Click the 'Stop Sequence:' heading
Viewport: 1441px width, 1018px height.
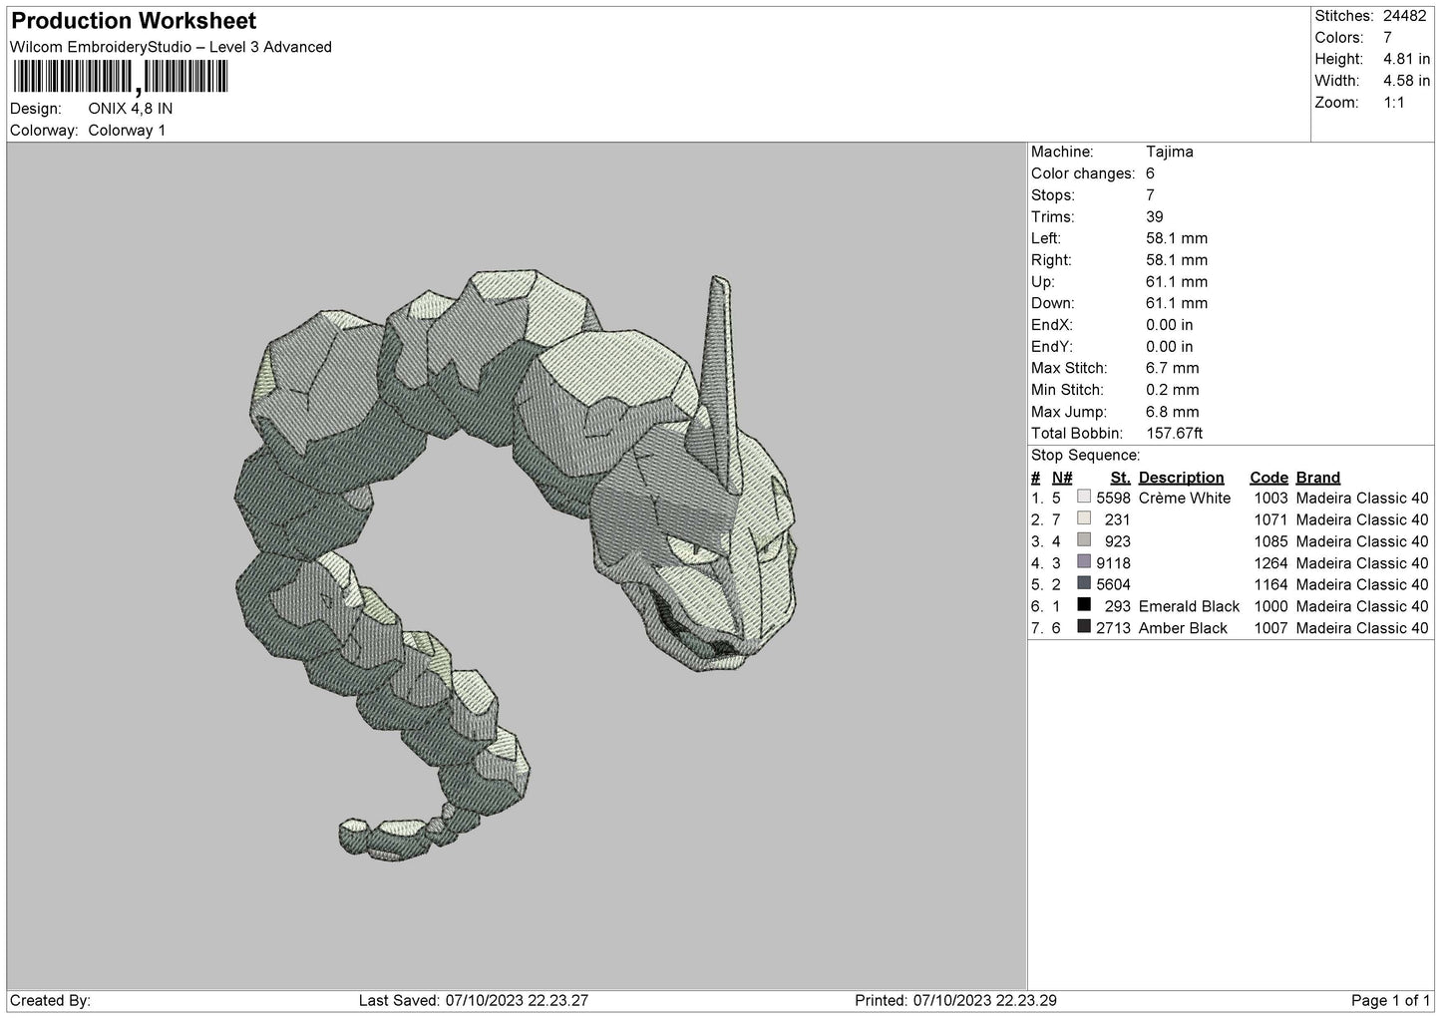[x=1086, y=456]
